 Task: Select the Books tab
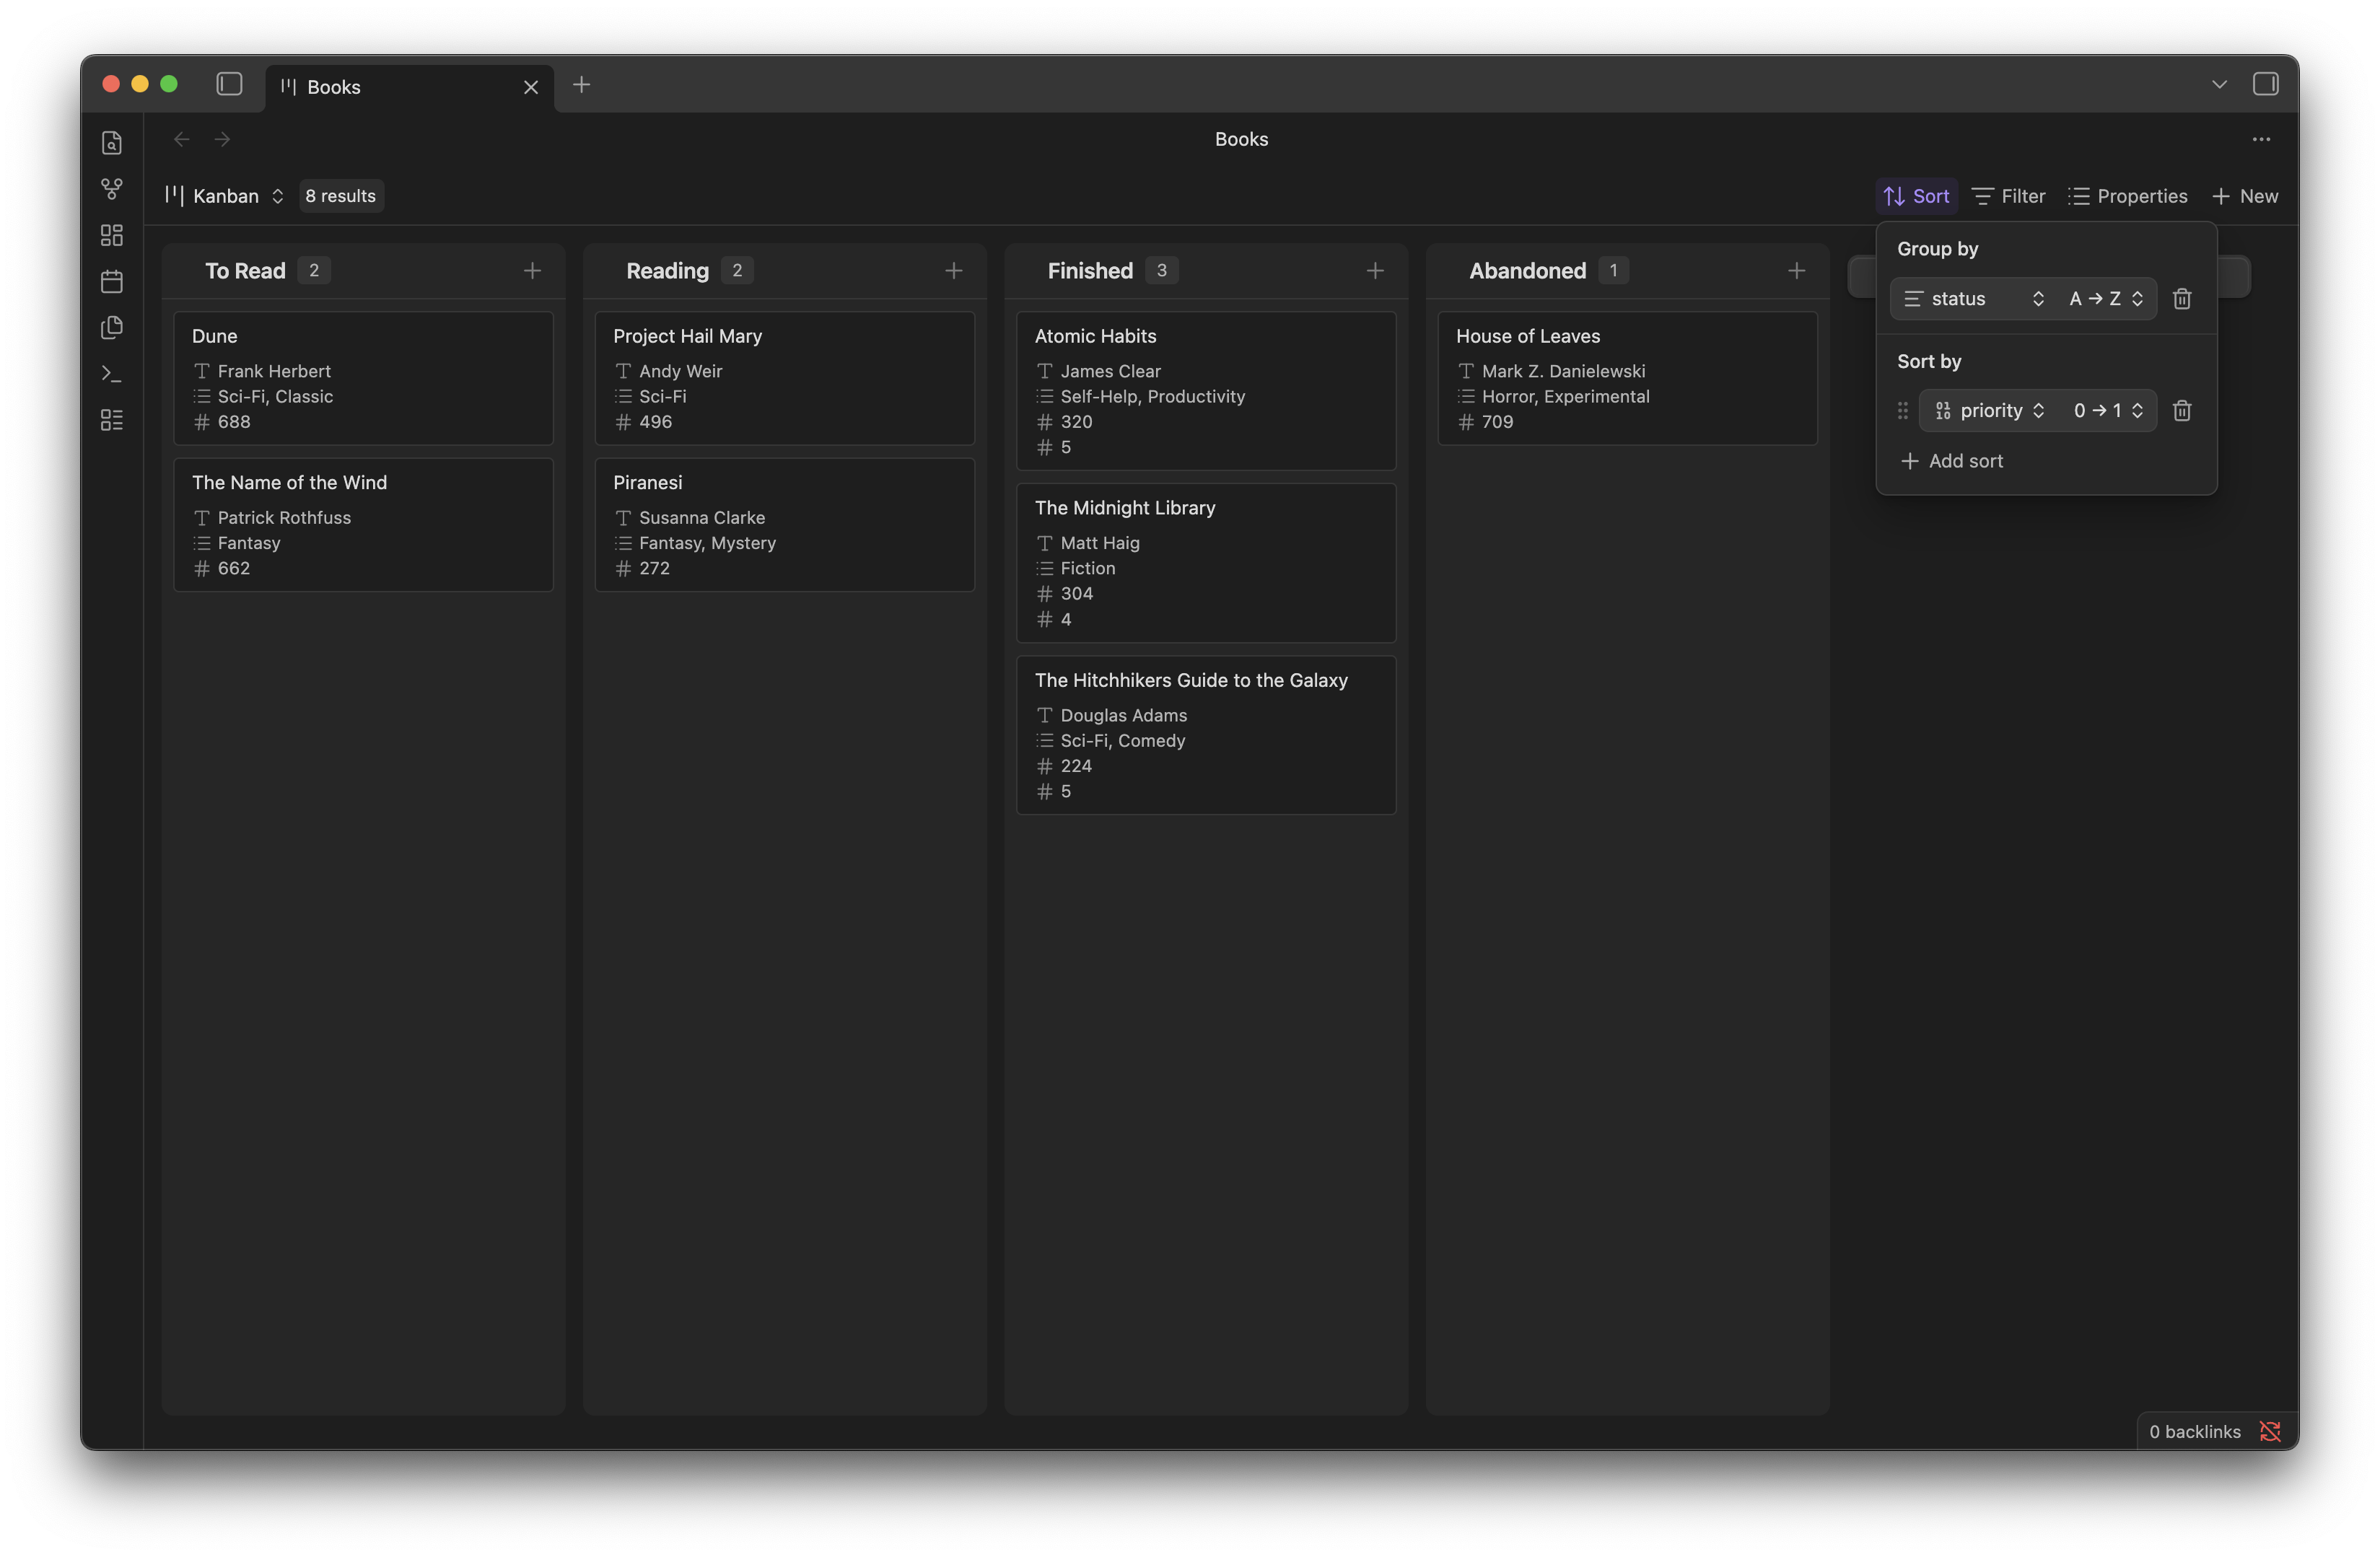coord(333,87)
